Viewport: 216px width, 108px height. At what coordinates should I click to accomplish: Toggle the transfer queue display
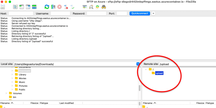pos(34,7)
